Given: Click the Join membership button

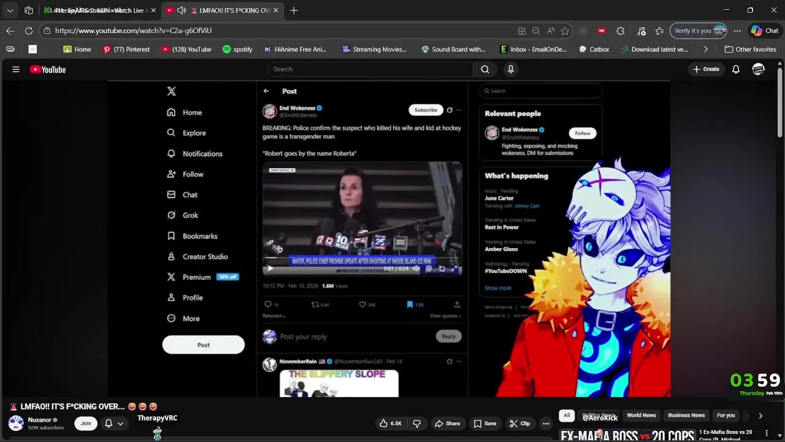Looking at the screenshot, I should [x=86, y=424].
